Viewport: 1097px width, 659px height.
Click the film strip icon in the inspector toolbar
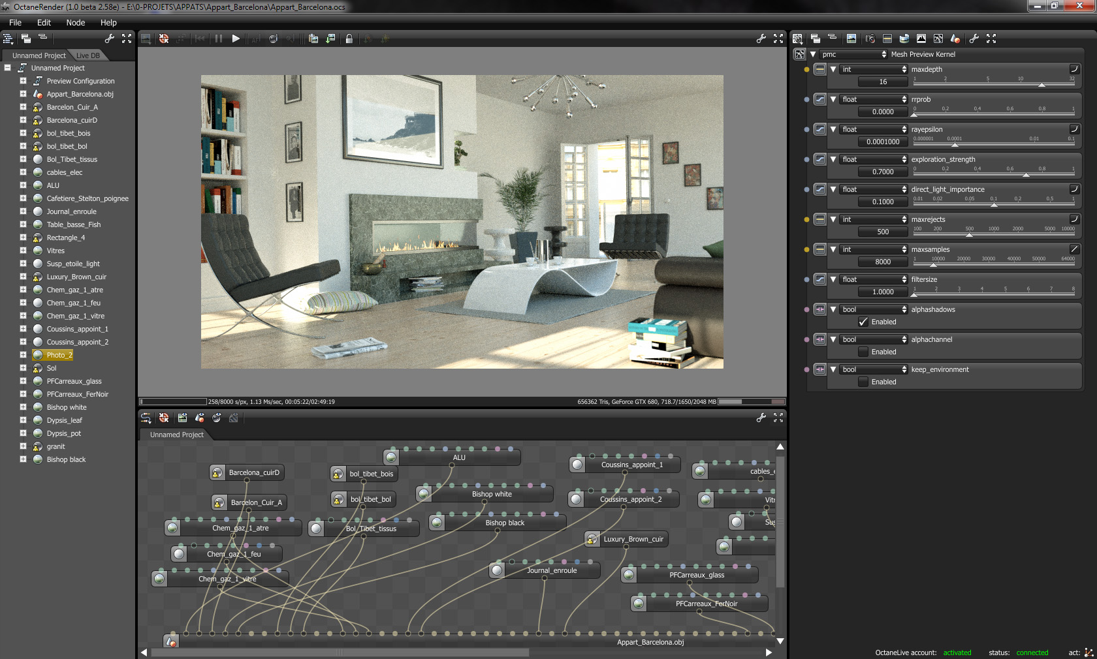click(887, 38)
